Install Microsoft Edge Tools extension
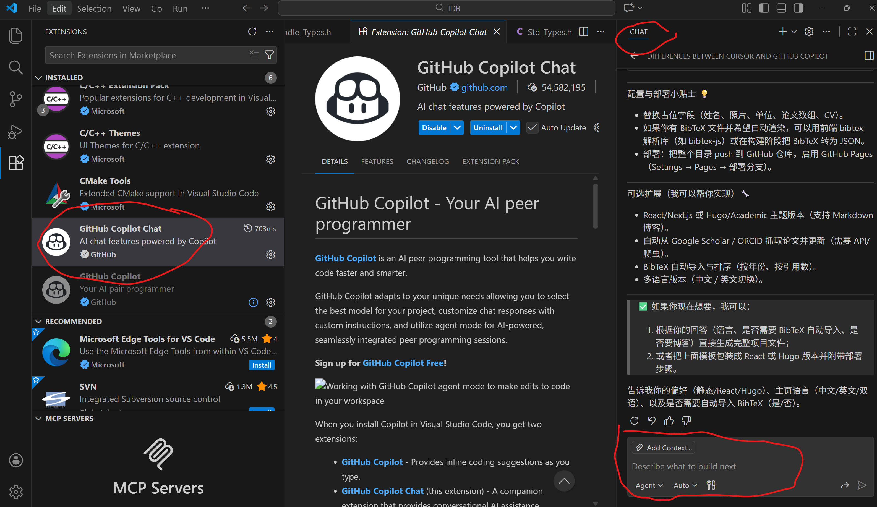 coord(261,365)
